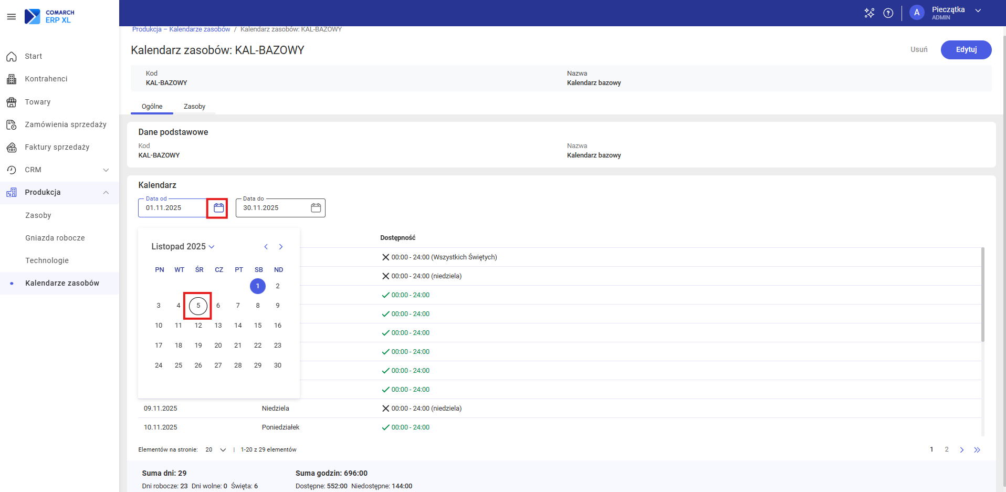Go to next month in date picker
Image resolution: width=1006 pixels, height=492 pixels.
point(281,247)
